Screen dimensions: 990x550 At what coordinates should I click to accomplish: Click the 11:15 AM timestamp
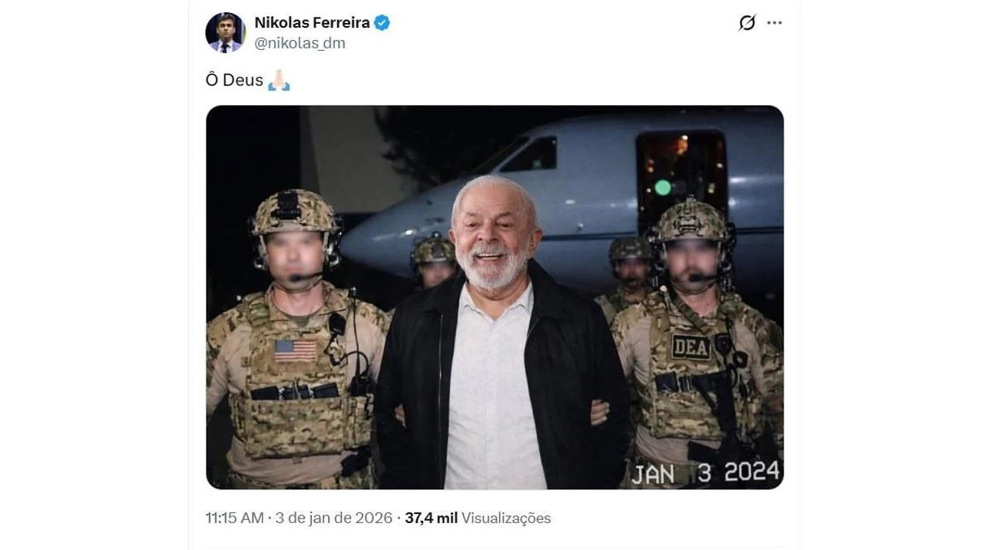234,518
